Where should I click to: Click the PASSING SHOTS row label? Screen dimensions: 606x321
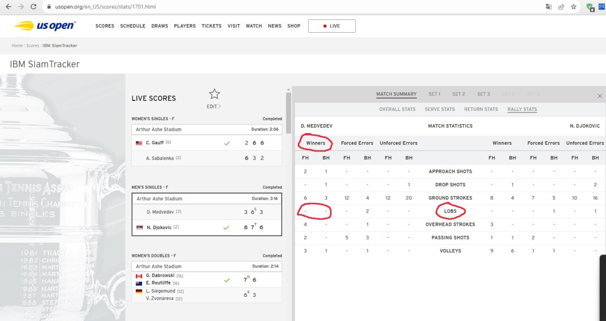point(450,238)
